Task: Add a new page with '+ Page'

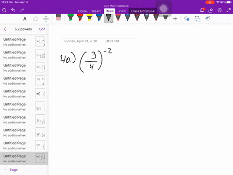Action: [11, 170]
